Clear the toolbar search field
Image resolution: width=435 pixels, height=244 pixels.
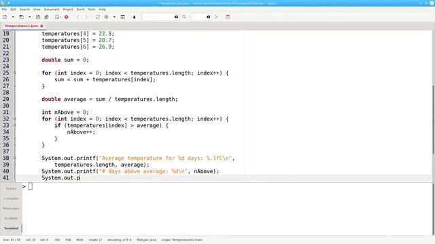pyautogui.click(x=176, y=17)
